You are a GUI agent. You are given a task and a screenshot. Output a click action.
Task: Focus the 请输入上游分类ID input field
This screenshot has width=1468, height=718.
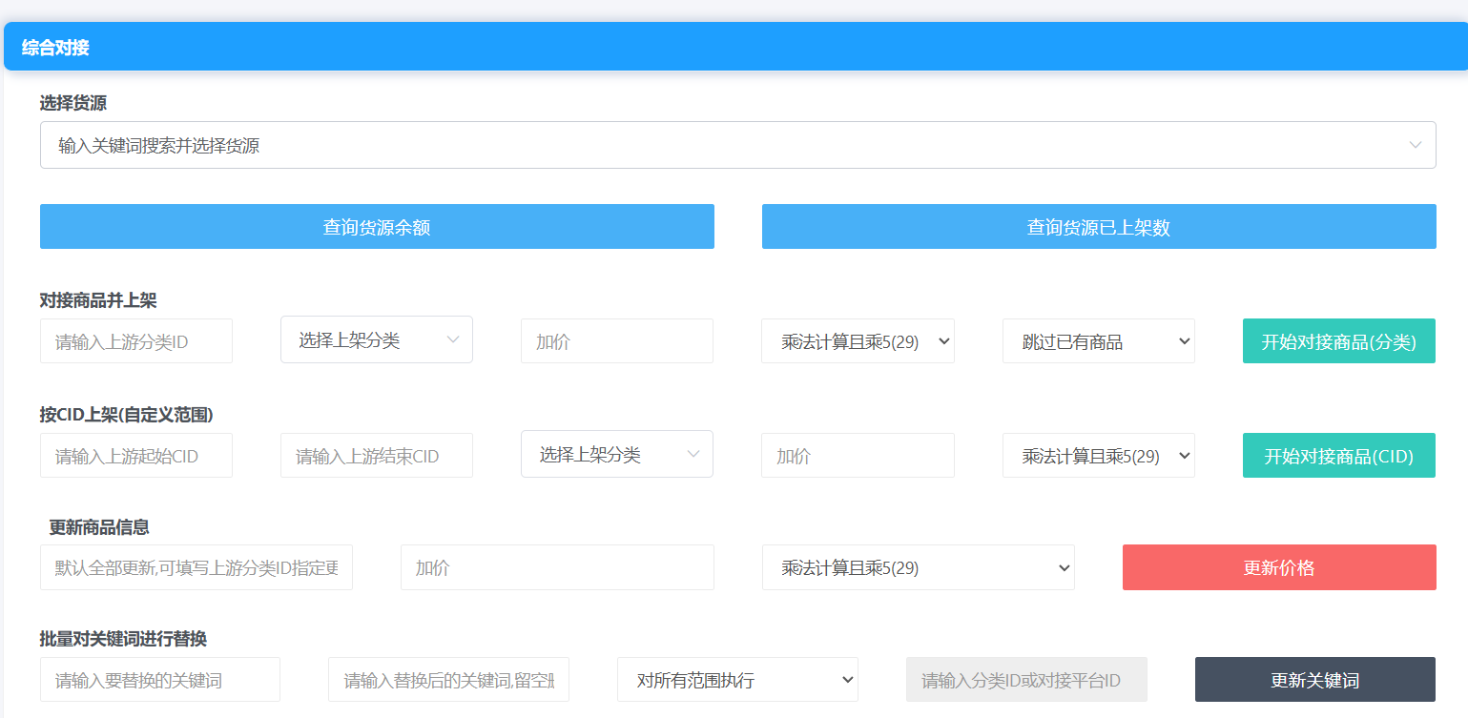tap(136, 341)
